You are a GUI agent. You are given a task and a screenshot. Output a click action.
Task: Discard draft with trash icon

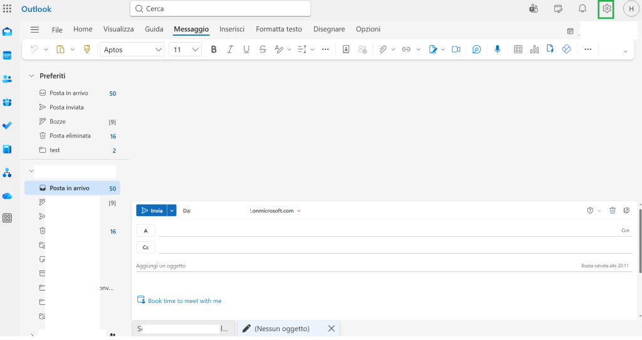click(613, 210)
